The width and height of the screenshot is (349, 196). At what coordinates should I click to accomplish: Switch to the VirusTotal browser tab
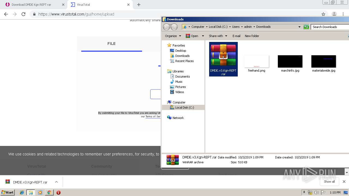pos(83,5)
